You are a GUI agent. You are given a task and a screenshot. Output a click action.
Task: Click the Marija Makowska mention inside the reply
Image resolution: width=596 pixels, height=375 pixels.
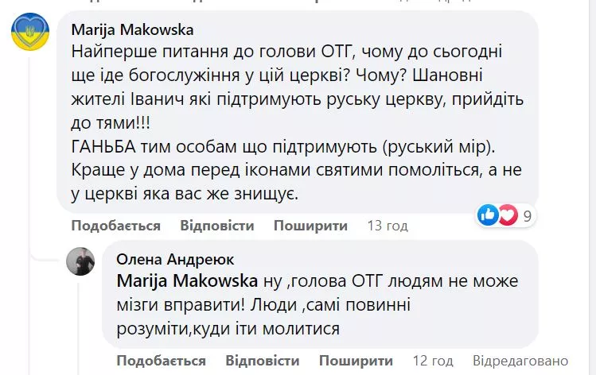[x=187, y=280]
